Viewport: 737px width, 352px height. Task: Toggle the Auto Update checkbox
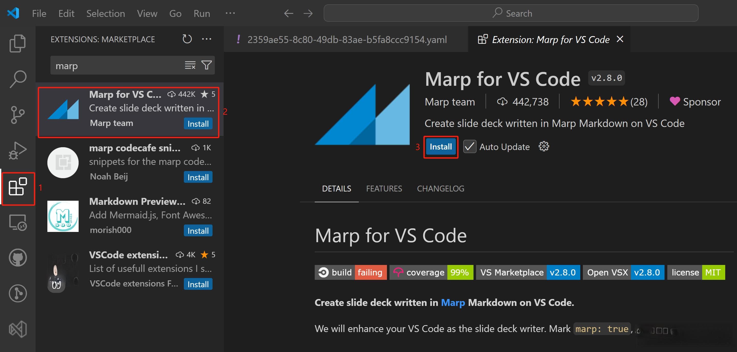(469, 147)
